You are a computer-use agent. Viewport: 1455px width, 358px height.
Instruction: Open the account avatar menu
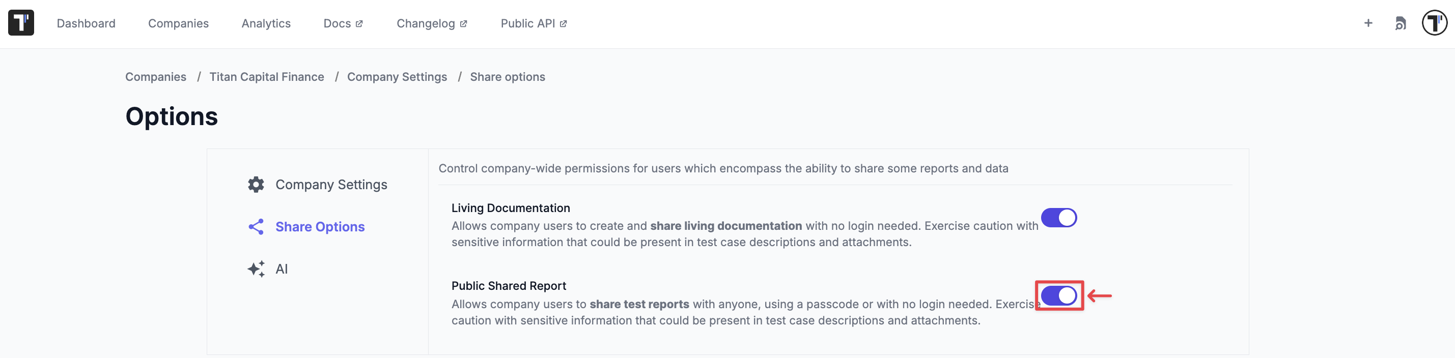[x=1435, y=23]
